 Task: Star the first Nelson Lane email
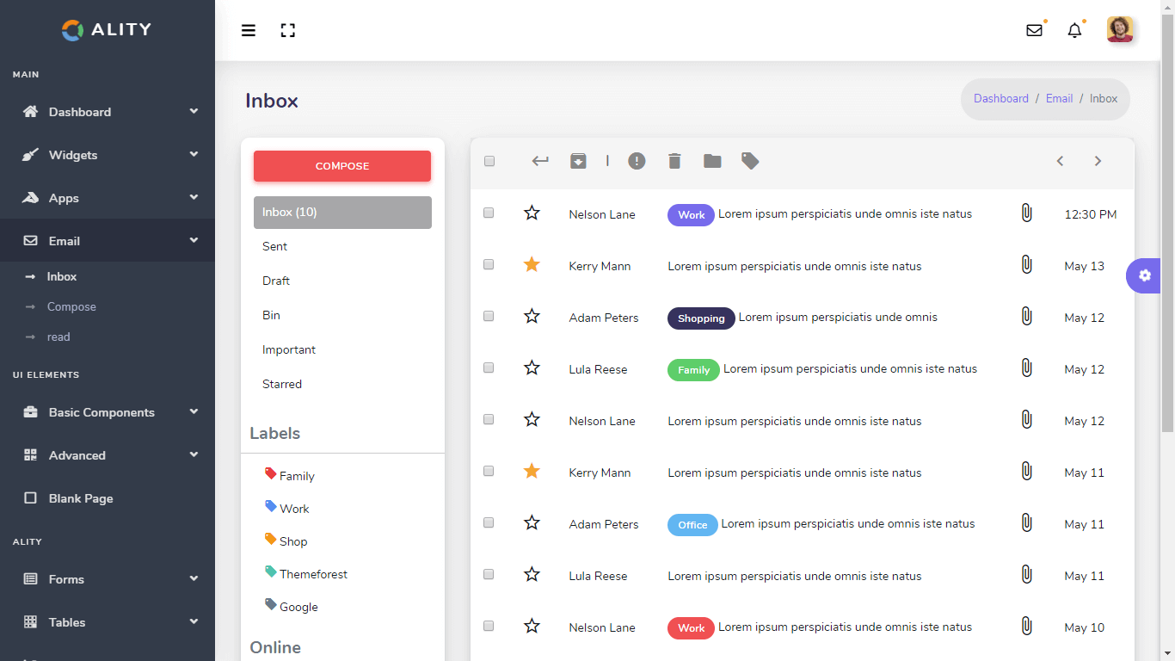click(532, 213)
